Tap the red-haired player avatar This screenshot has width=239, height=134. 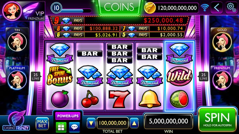(12, 11)
